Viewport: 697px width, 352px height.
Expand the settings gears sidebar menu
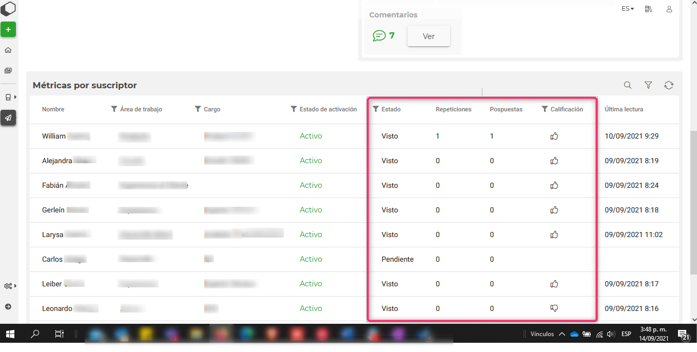(x=9, y=286)
